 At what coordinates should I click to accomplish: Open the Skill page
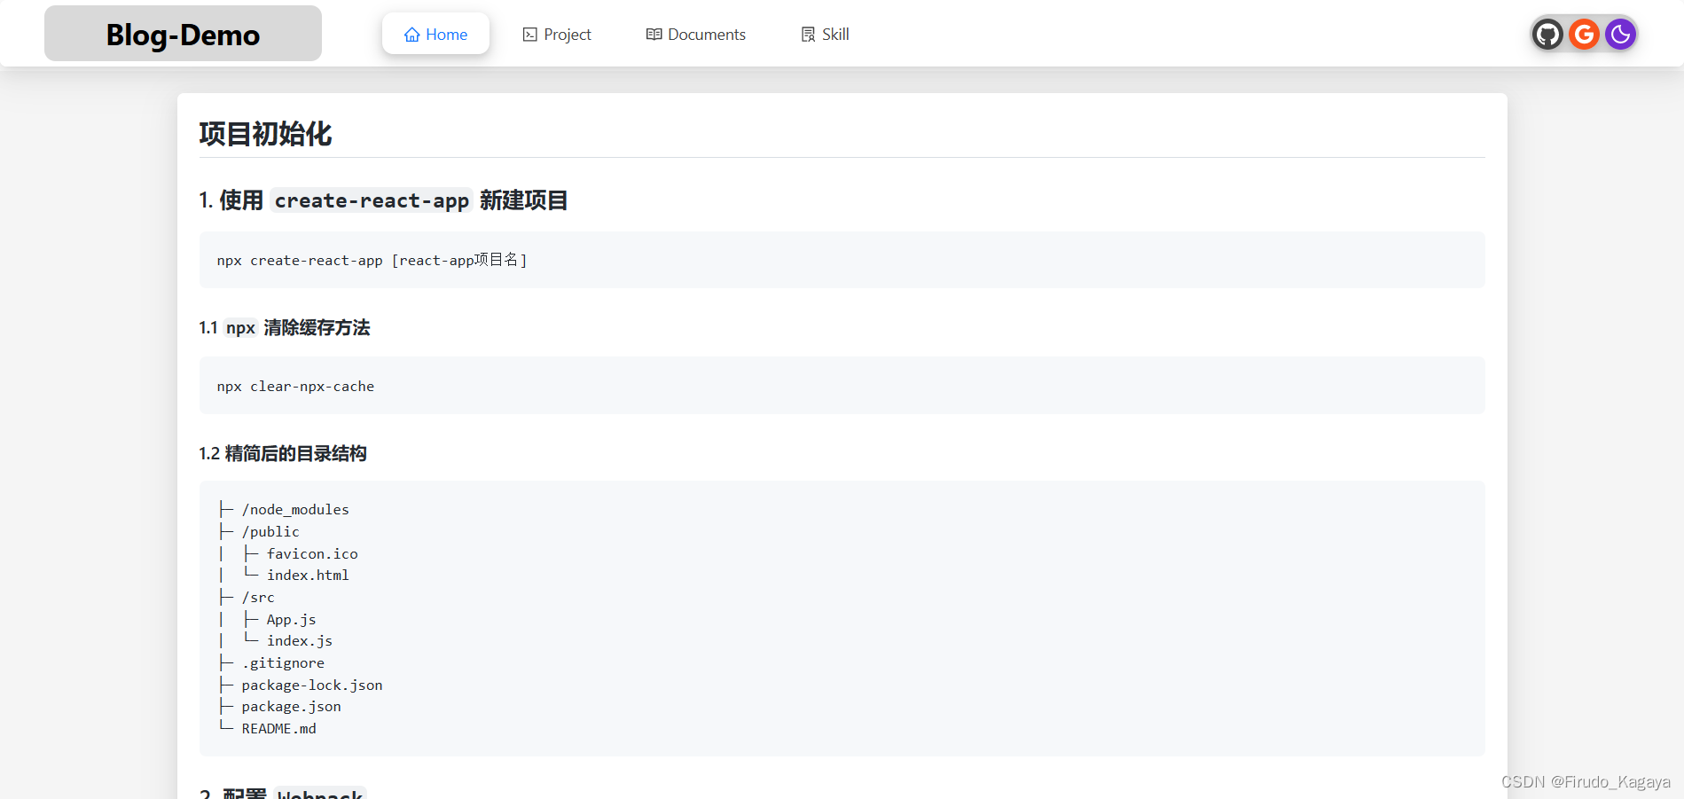tap(824, 34)
